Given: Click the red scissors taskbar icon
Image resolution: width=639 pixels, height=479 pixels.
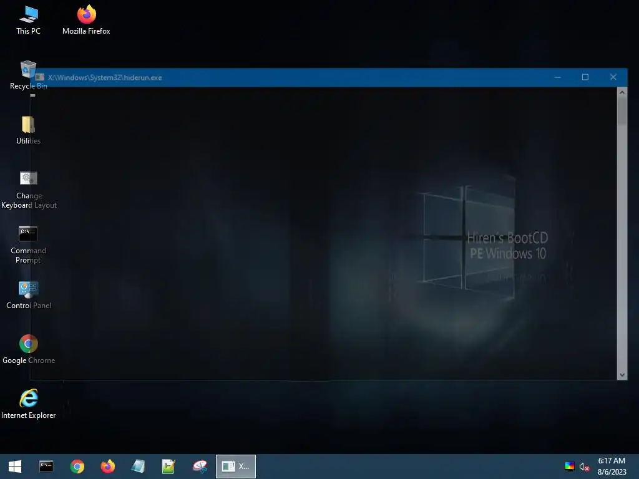Looking at the screenshot, I should pyautogui.click(x=200, y=467).
